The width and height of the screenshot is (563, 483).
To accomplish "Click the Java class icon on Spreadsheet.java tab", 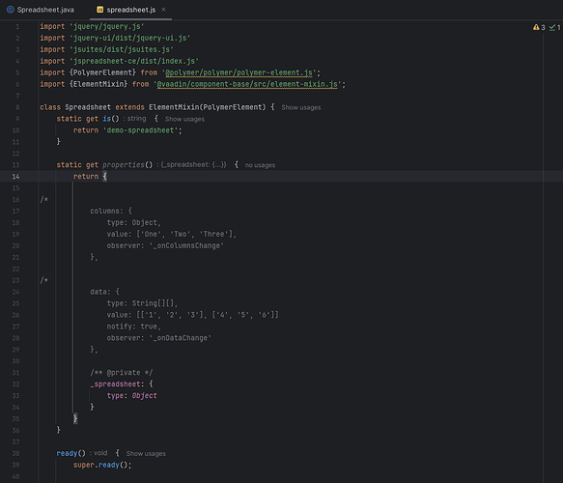I will 11,10.
